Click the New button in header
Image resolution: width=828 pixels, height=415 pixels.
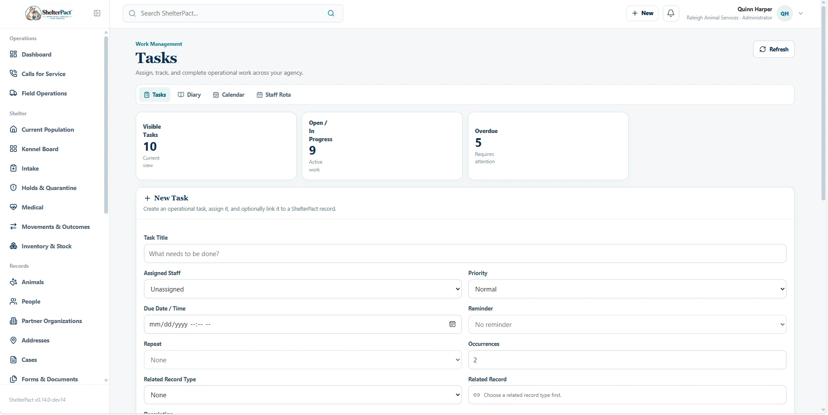(x=642, y=13)
